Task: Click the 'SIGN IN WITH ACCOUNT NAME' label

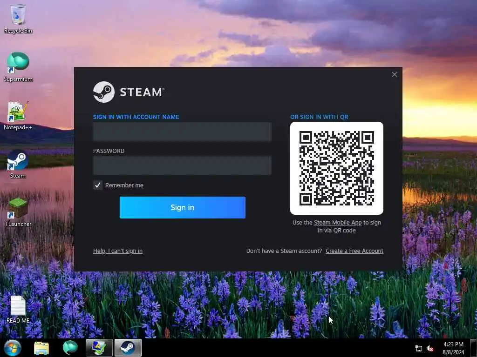Action: 136,117
